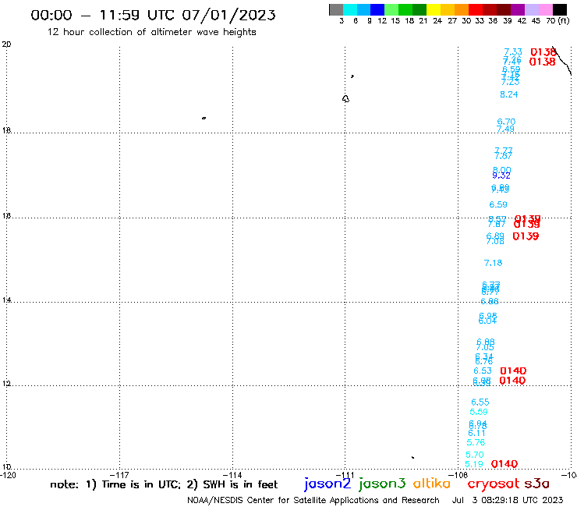Select the 'cryosat' satellite label

(x=493, y=484)
